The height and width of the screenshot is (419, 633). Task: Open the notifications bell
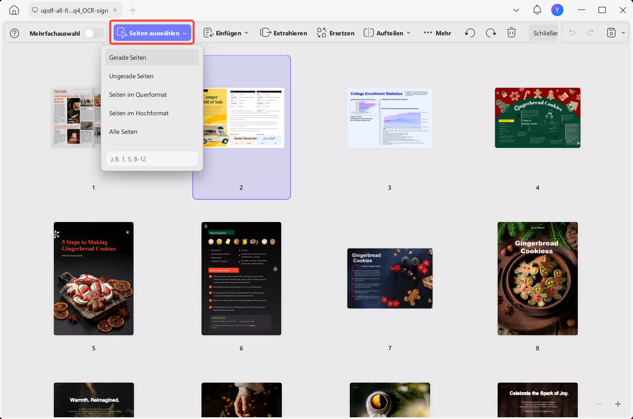(x=537, y=10)
